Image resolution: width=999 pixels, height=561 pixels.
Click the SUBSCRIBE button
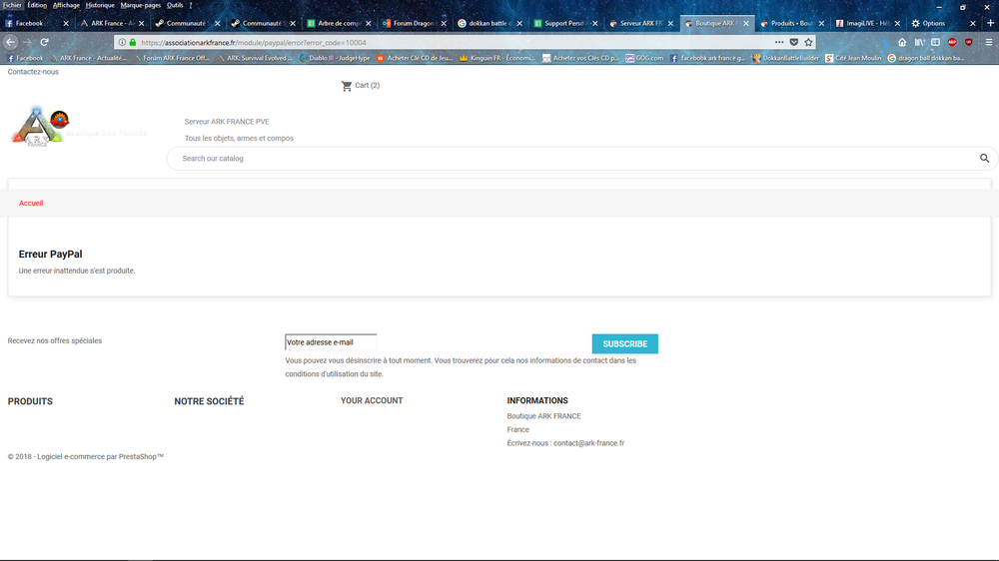(x=625, y=343)
